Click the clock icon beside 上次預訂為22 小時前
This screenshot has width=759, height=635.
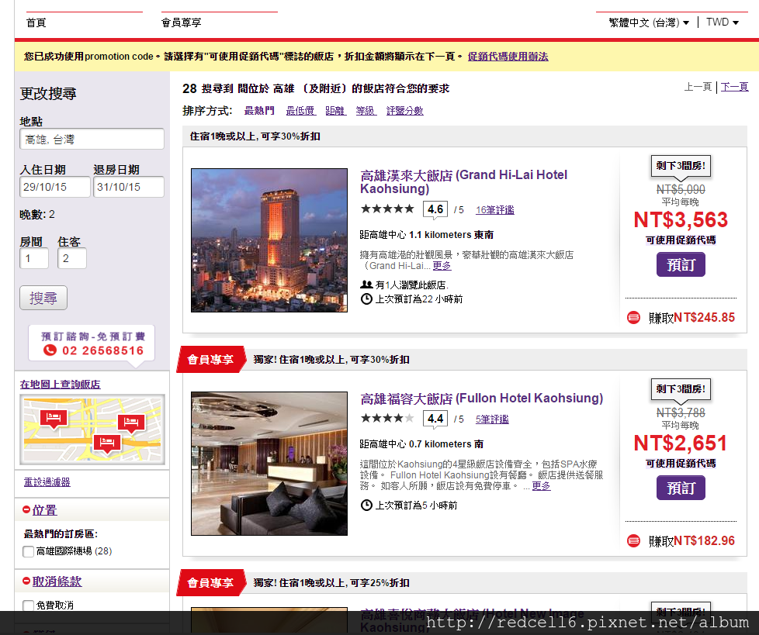[366, 299]
